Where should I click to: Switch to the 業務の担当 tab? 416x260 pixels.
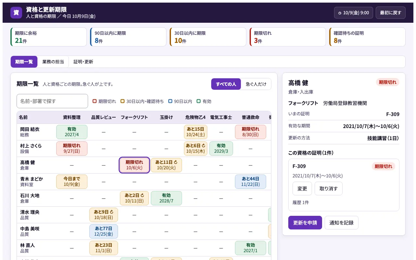coord(53,62)
